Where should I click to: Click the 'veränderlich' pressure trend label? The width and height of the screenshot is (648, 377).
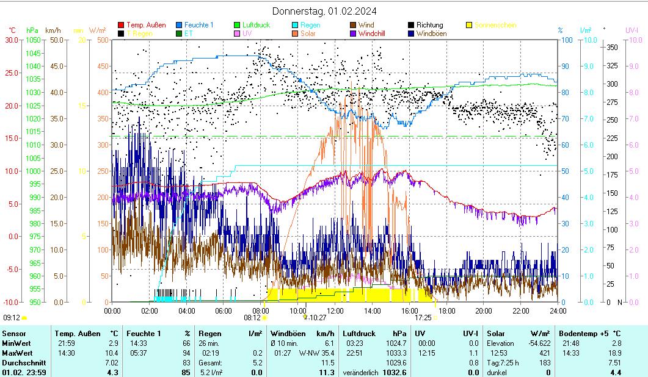(360, 373)
